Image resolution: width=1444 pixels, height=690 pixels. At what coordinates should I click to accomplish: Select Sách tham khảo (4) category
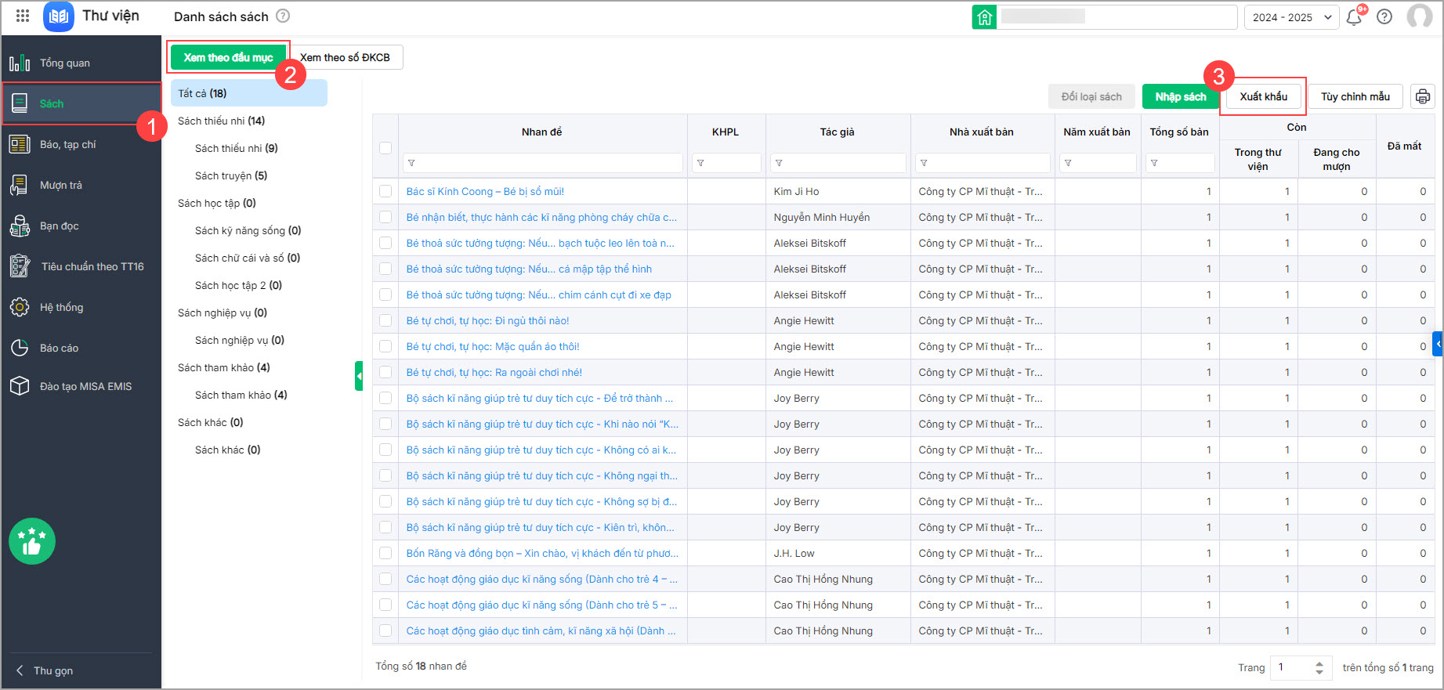pos(223,367)
